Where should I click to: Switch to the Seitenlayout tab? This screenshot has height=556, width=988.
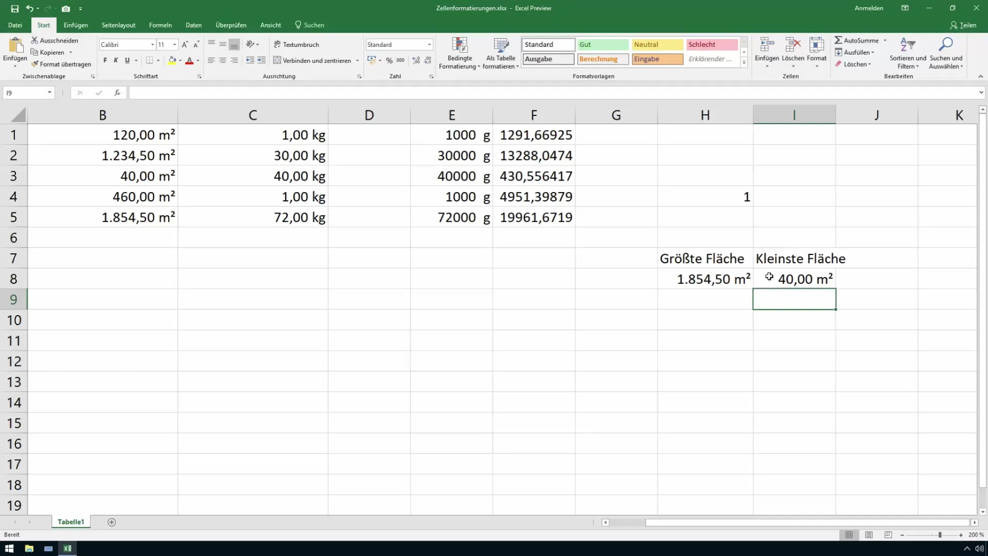coord(118,25)
